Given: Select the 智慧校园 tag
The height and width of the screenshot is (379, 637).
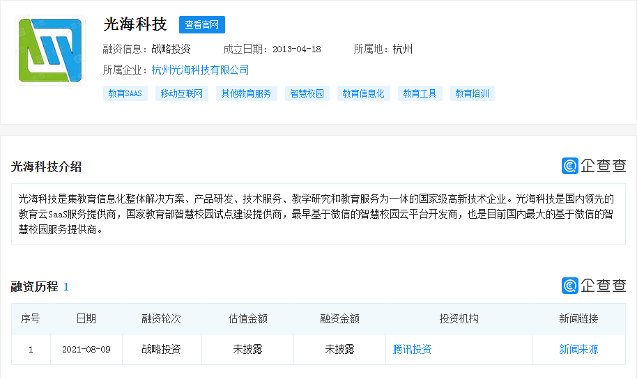Looking at the screenshot, I should (x=307, y=93).
